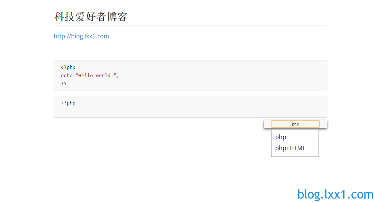Click the 科技爱好者博客 heading
This screenshot has height=203, width=374.
click(x=91, y=17)
